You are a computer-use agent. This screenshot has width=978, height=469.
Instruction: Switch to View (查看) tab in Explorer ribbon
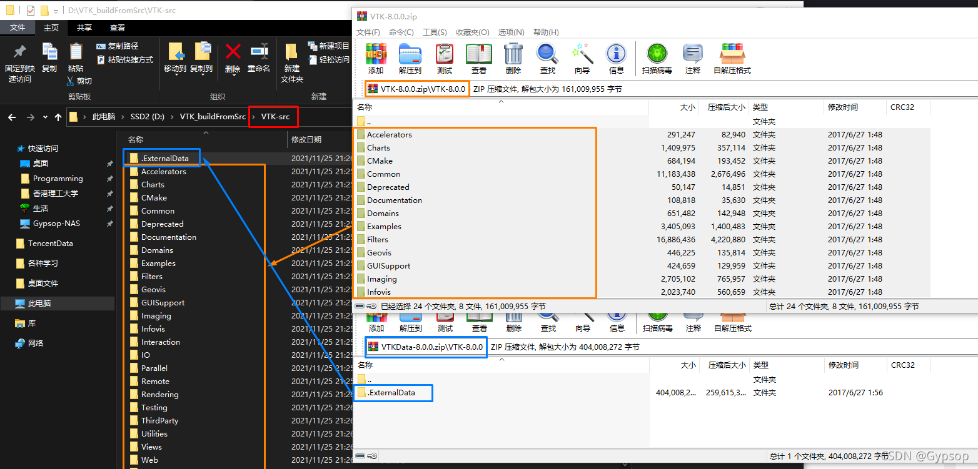coord(118,27)
